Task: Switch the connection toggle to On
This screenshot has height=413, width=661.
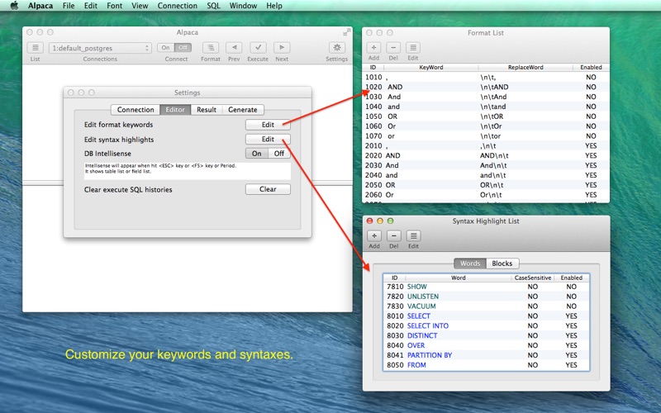Action: click(166, 48)
